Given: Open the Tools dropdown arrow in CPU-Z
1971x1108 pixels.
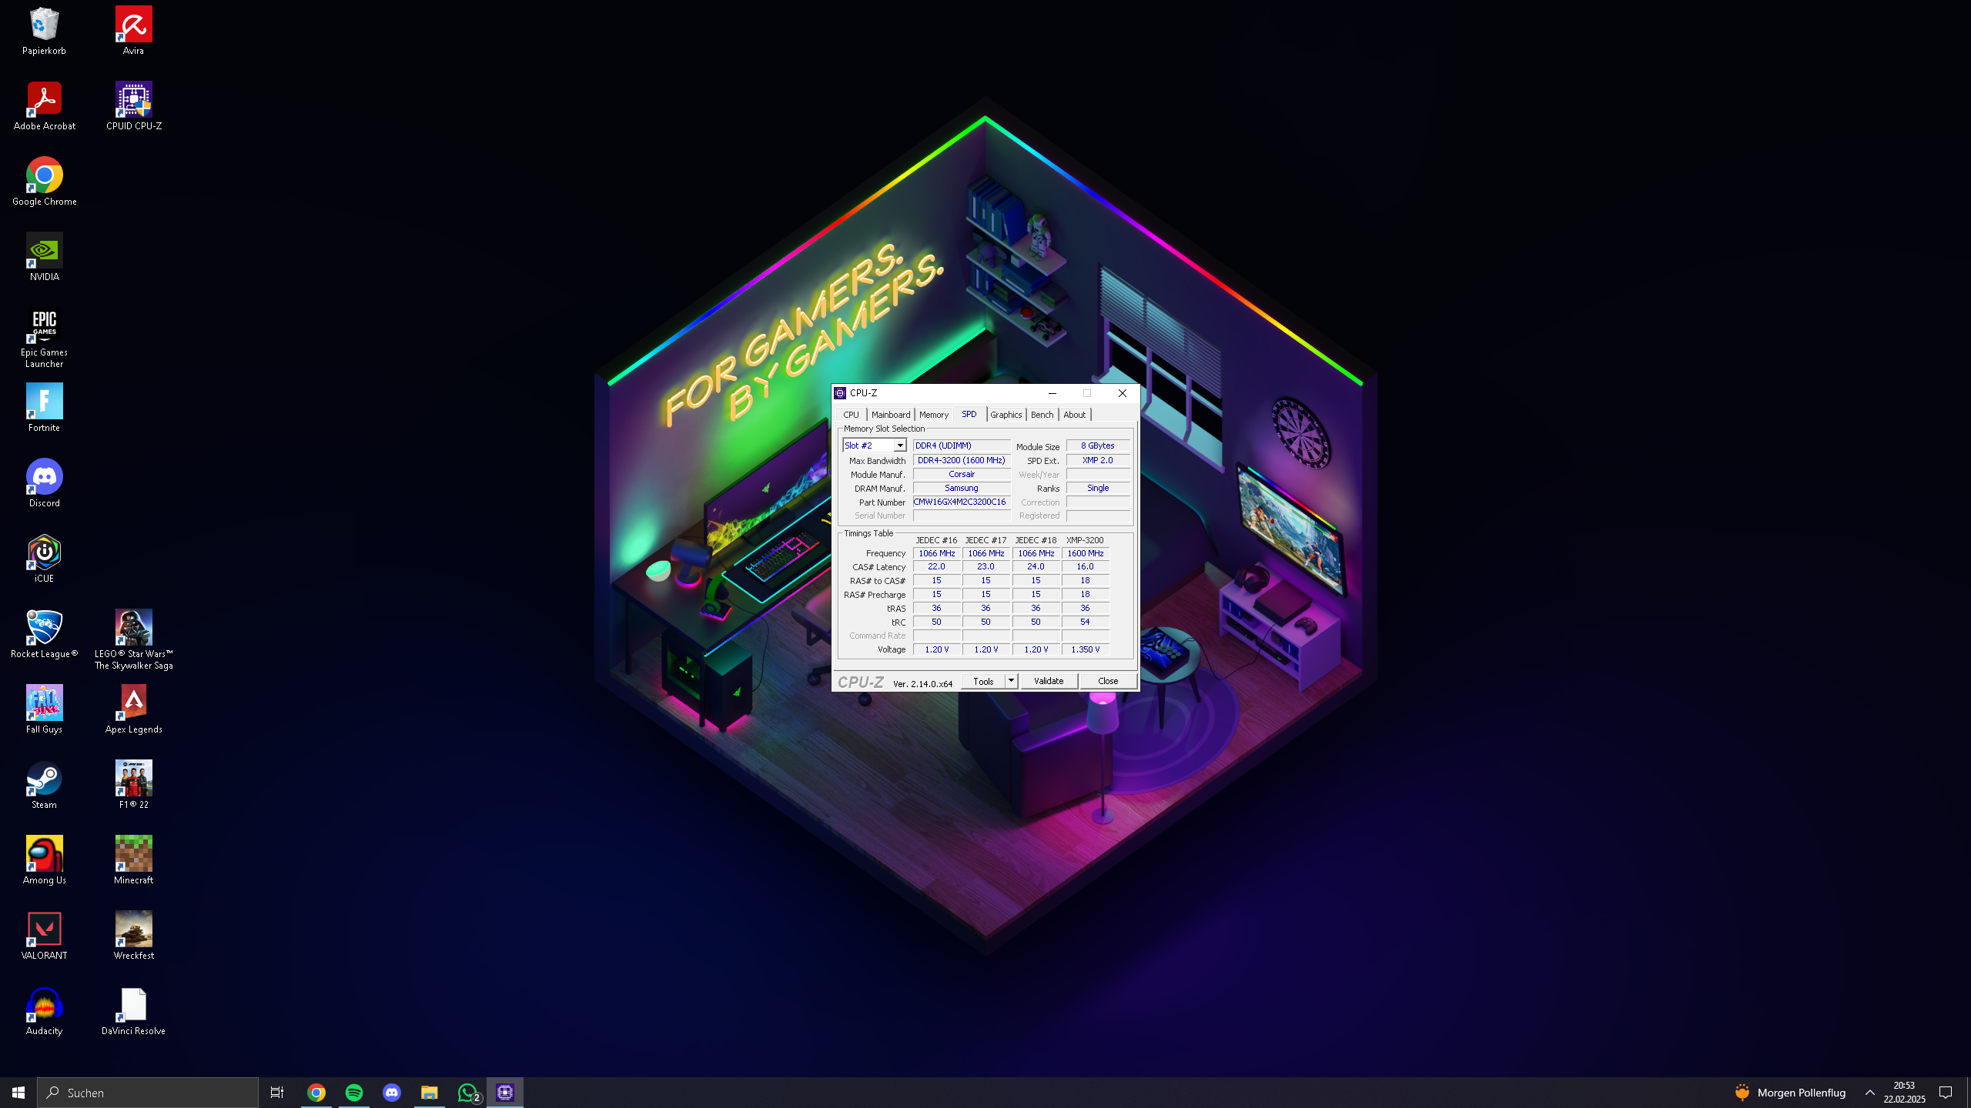Looking at the screenshot, I should [1011, 681].
